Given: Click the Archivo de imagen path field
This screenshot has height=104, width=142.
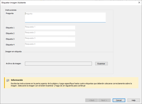Looking at the screenshot, I should pos(58,64).
